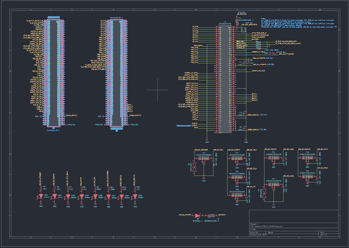Select the FL2 filter symbol
Viewport: 349px width, 248px height.
(x=307, y=158)
